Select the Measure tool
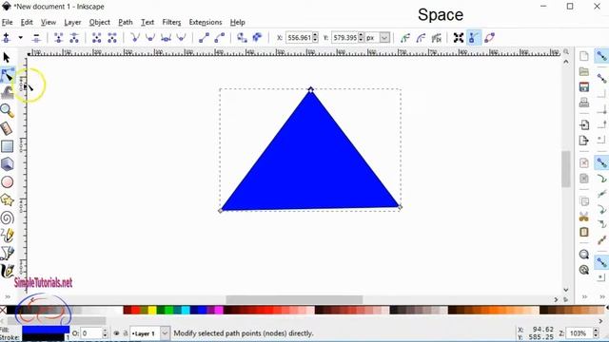This screenshot has width=609, height=342. (7, 128)
